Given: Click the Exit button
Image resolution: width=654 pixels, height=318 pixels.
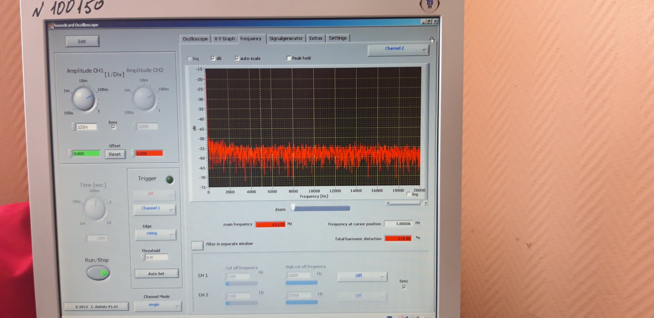Looking at the screenshot, I should point(82,41).
